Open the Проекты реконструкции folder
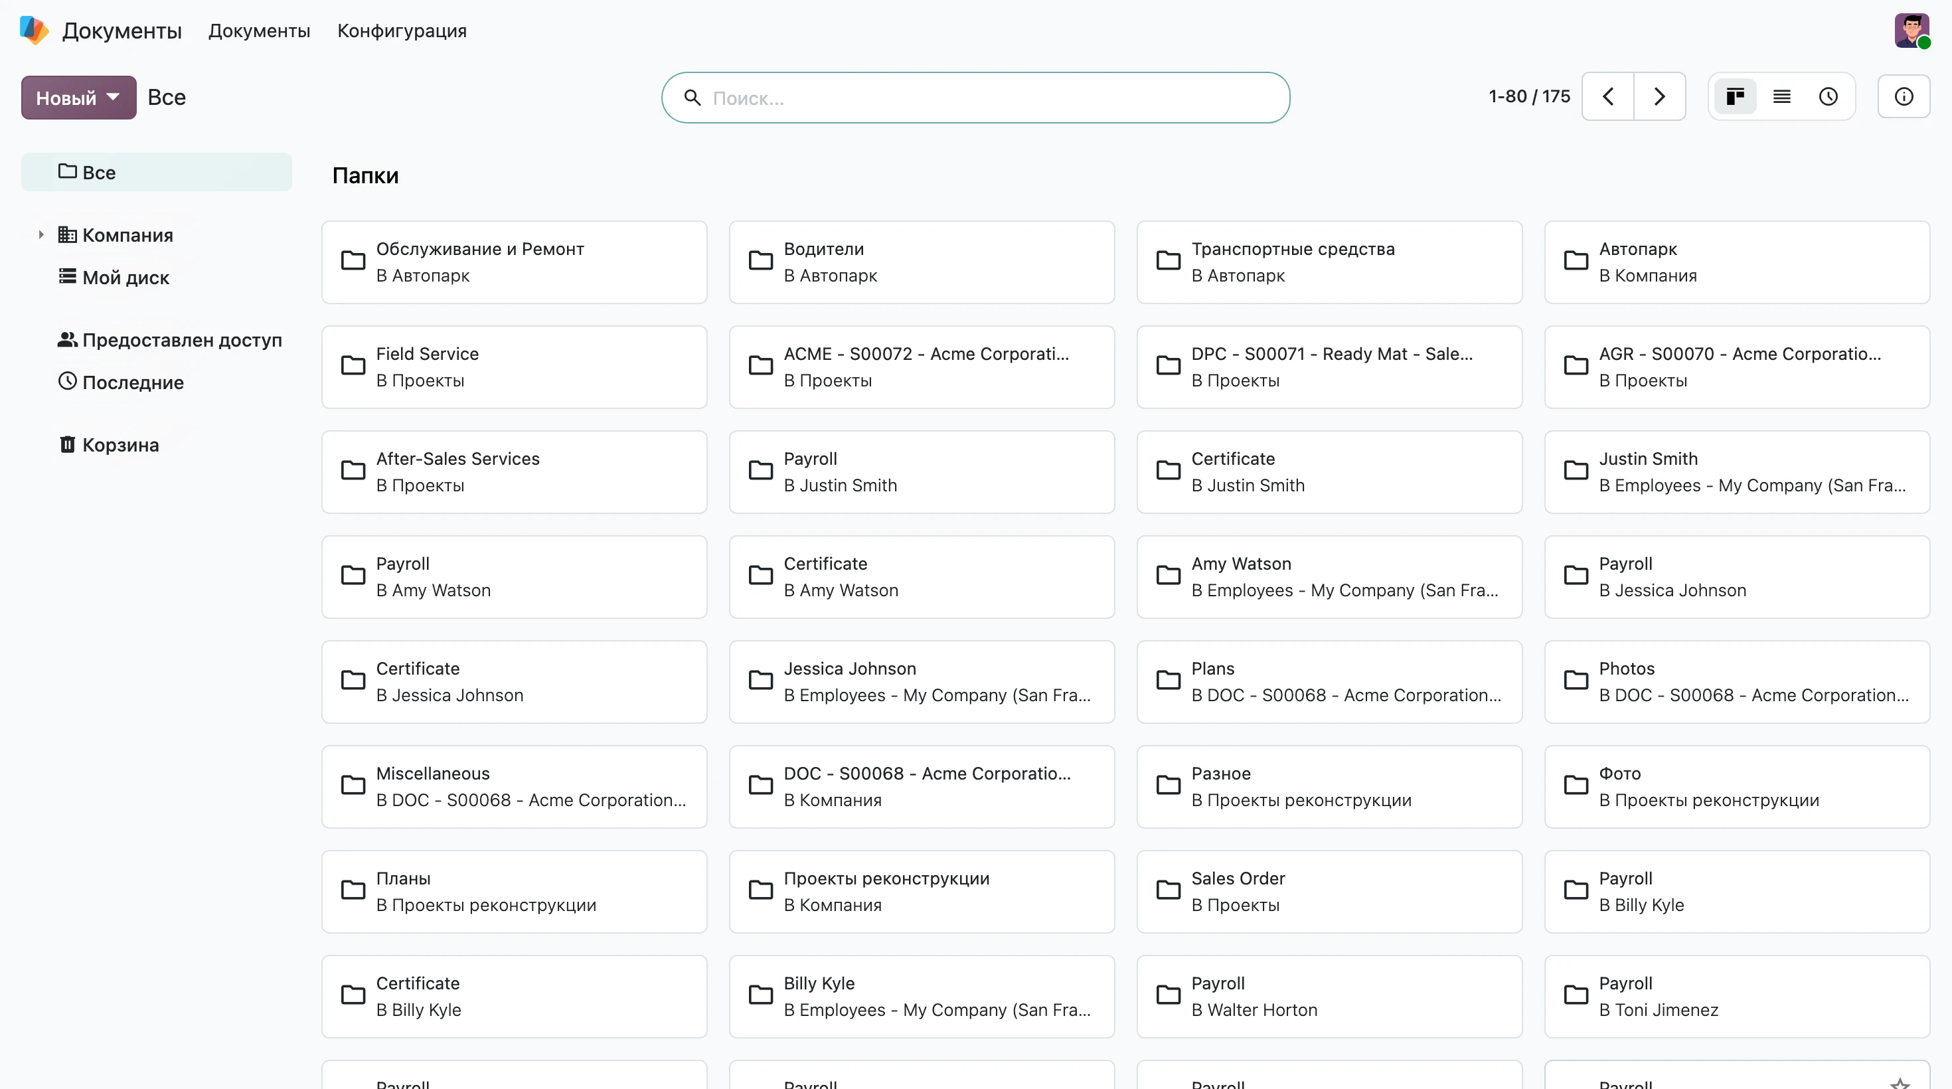 coord(922,892)
